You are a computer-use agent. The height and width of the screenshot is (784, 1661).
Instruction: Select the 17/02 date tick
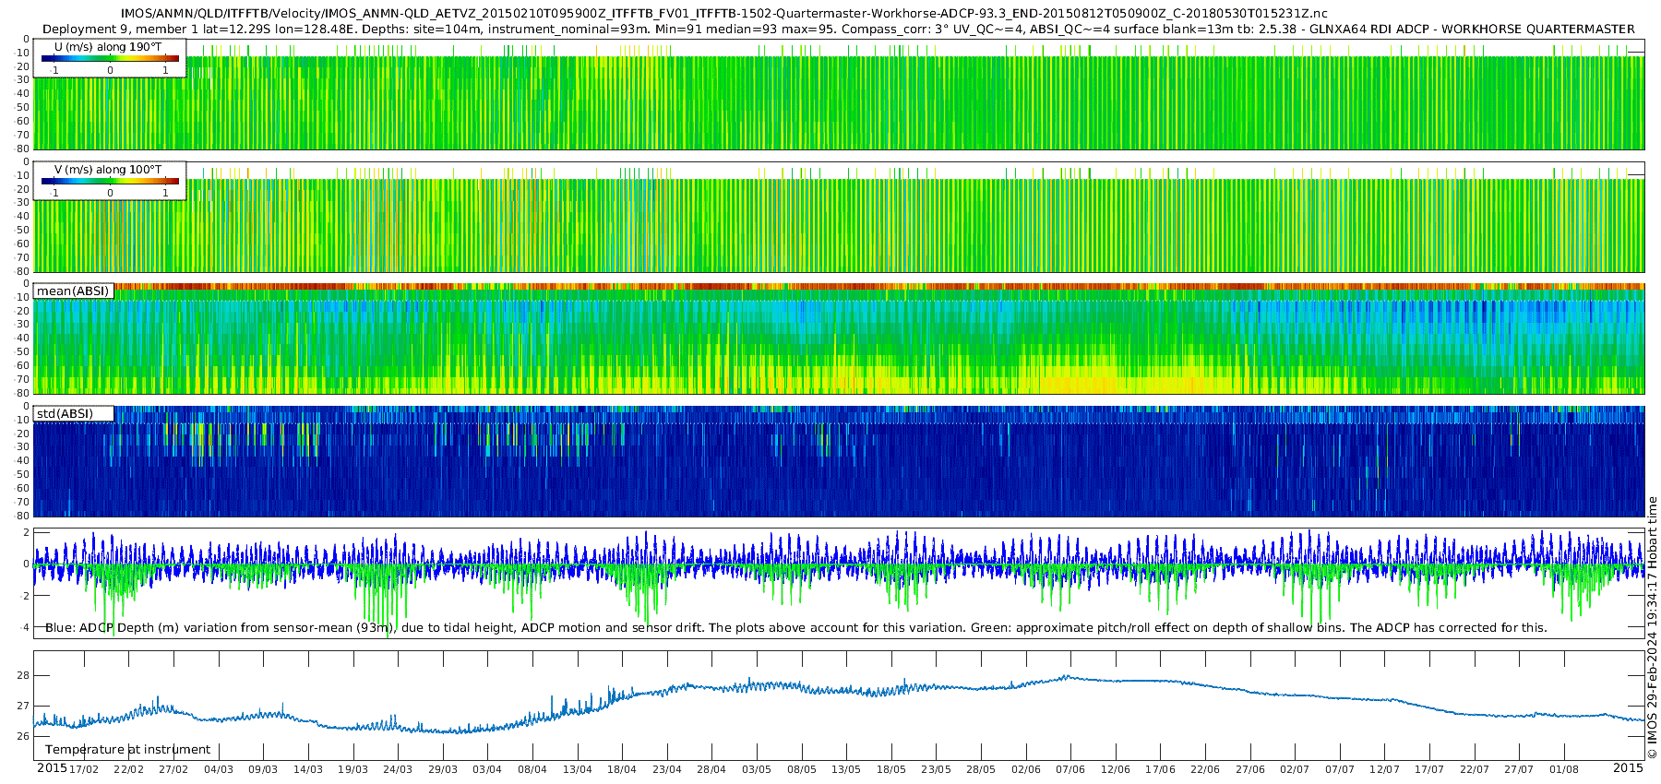tap(84, 769)
